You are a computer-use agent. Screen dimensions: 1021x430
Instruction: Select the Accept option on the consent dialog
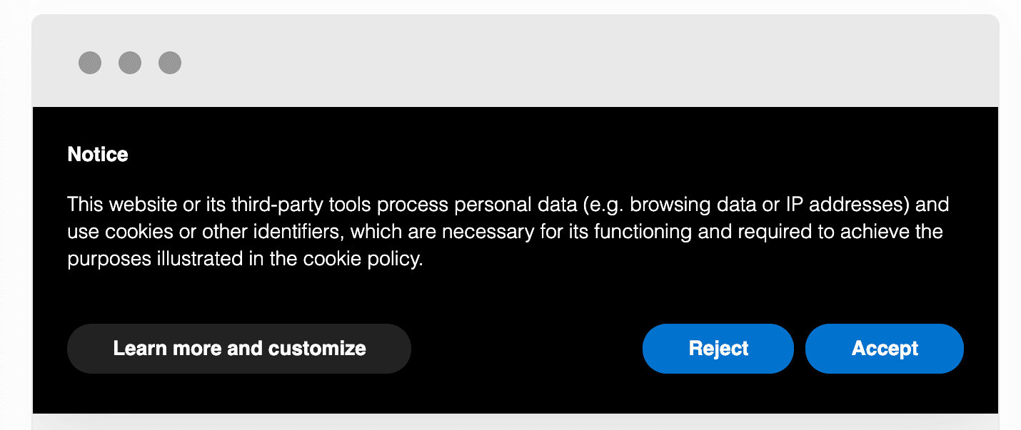[884, 349]
